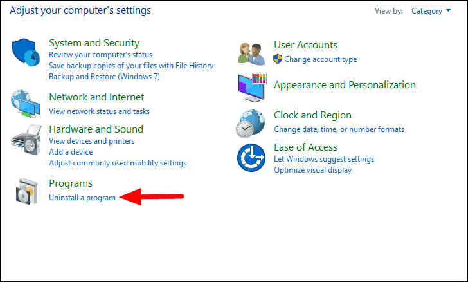Open the Network and Internet category
The height and width of the screenshot is (282, 468).
[96, 97]
